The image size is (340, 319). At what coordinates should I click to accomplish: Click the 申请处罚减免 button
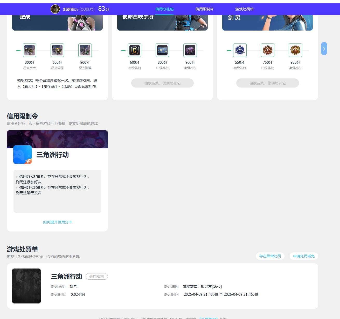(x=304, y=256)
